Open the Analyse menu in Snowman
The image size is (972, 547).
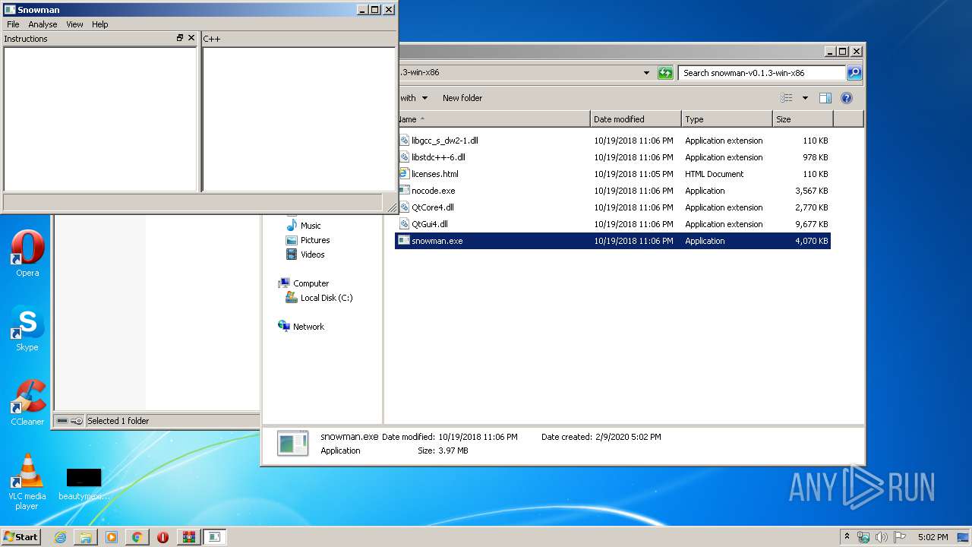click(x=43, y=24)
